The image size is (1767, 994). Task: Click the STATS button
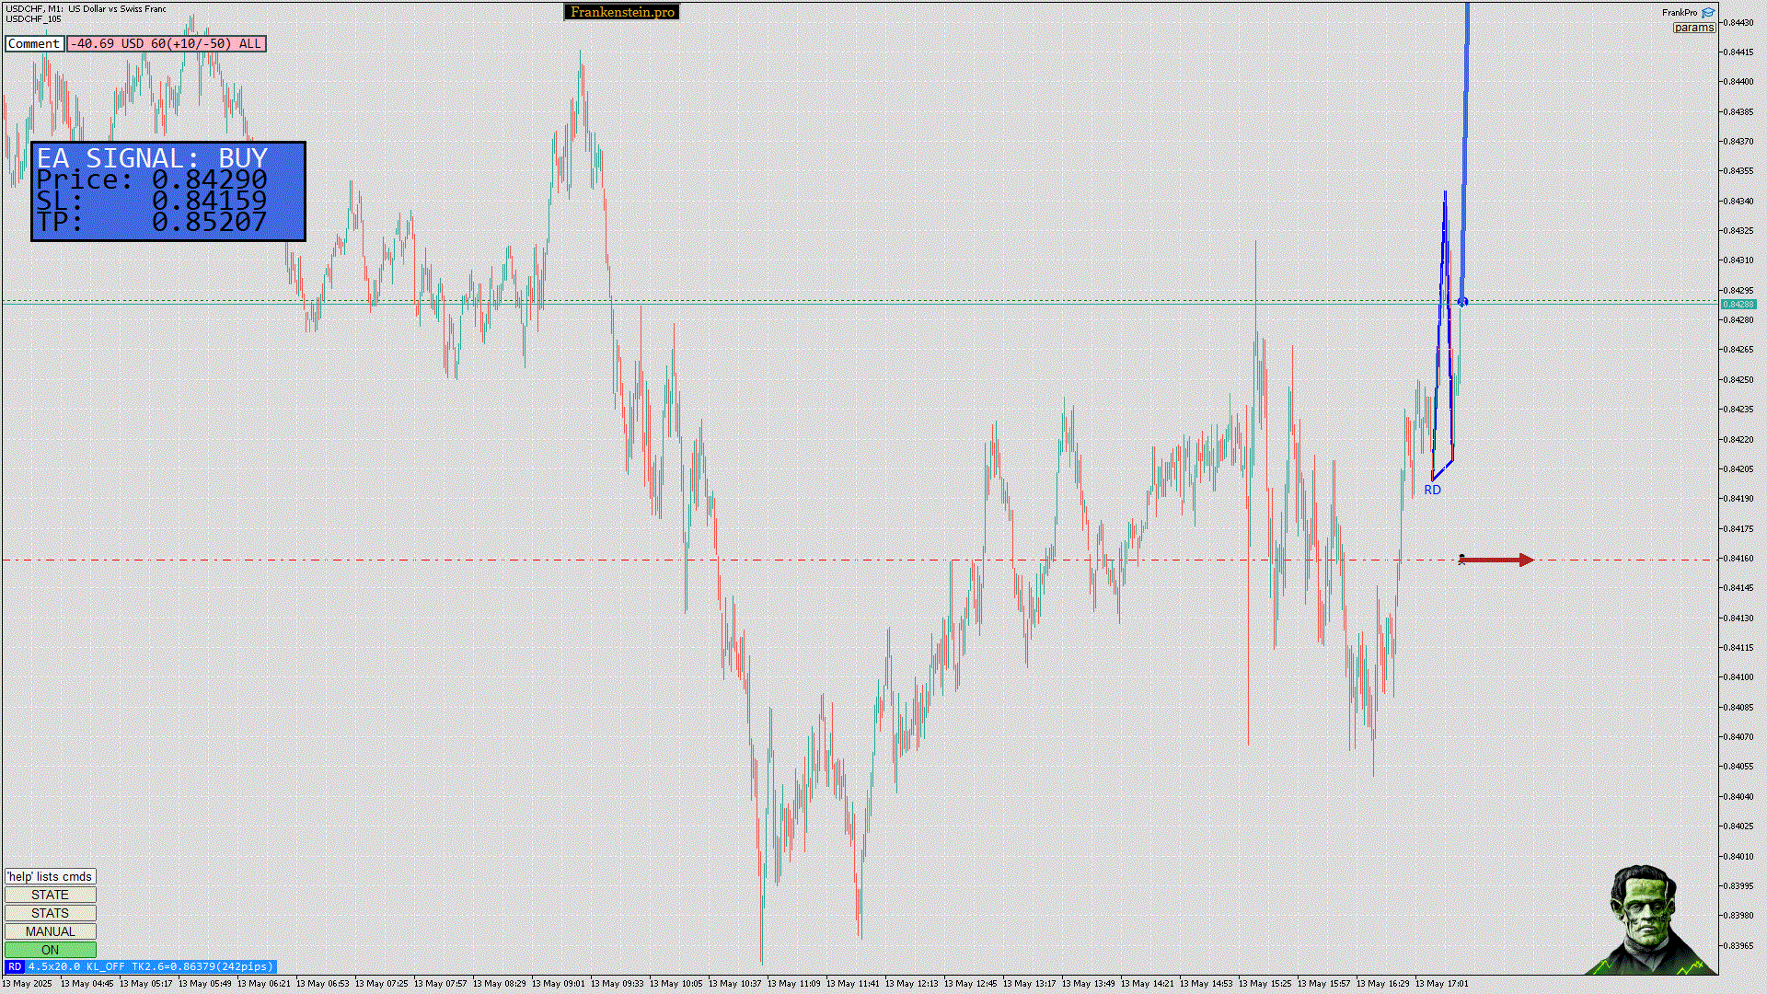pyautogui.click(x=50, y=913)
